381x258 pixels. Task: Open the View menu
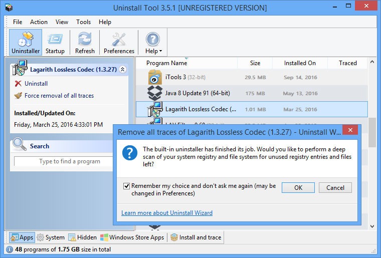tap(62, 22)
